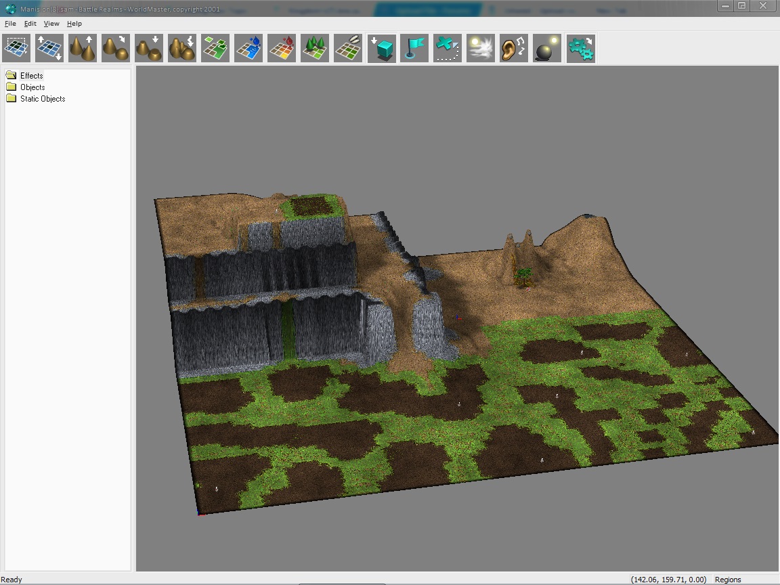Open the Help menu
This screenshot has height=585, width=780.
pos(74,24)
